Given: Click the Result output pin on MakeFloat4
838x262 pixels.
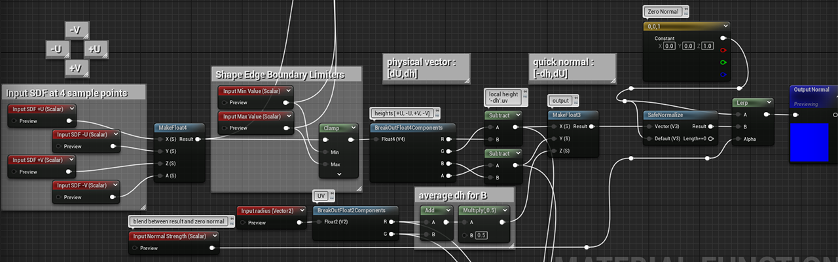Looking at the screenshot, I should pos(196,139).
